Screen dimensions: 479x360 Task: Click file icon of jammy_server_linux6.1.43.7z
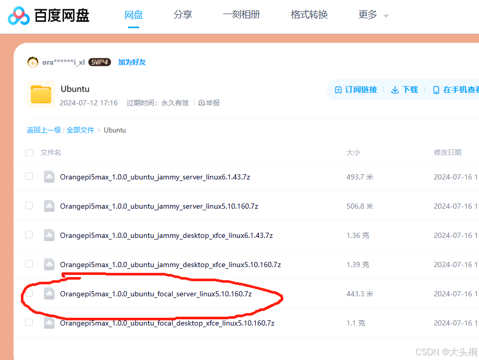click(49, 176)
